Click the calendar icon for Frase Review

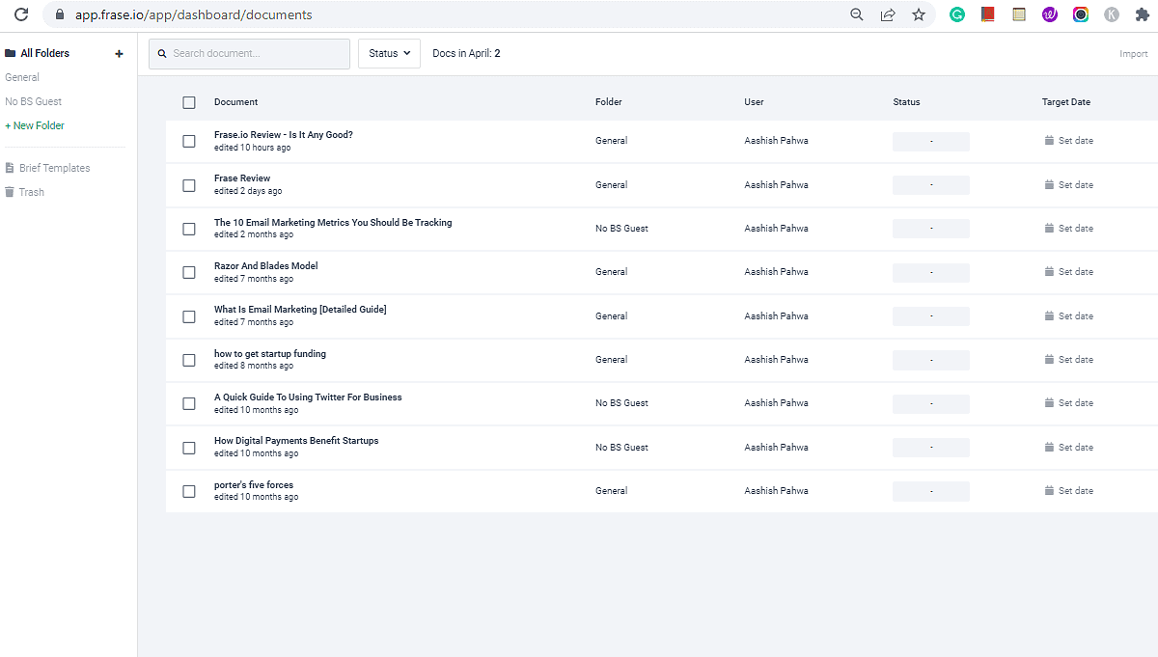tap(1049, 184)
